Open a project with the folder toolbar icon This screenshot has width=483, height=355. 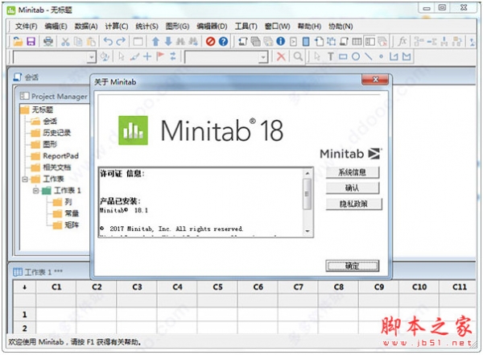18,41
